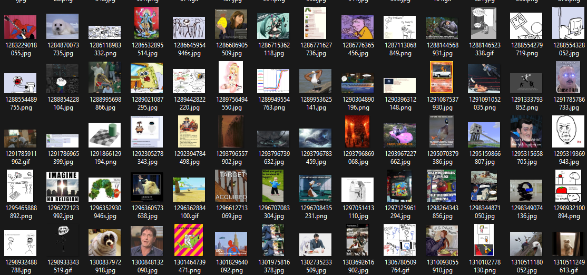Open the trollface dancing gif 1298933343519.gif

point(63,240)
